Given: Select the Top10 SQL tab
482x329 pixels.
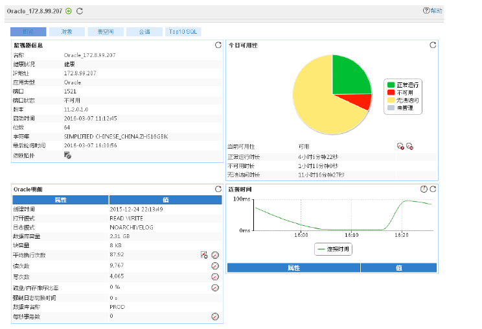Looking at the screenshot, I should pos(183,32).
